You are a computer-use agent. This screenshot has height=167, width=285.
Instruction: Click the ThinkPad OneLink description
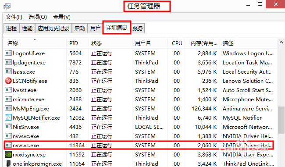(x=248, y=164)
